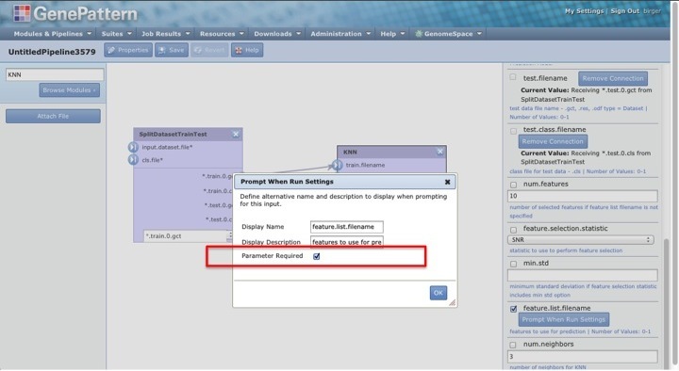
Task: Click the Help toolbar button
Action: point(247,50)
